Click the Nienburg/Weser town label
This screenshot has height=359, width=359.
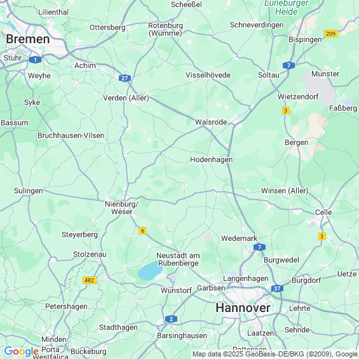click(x=121, y=208)
